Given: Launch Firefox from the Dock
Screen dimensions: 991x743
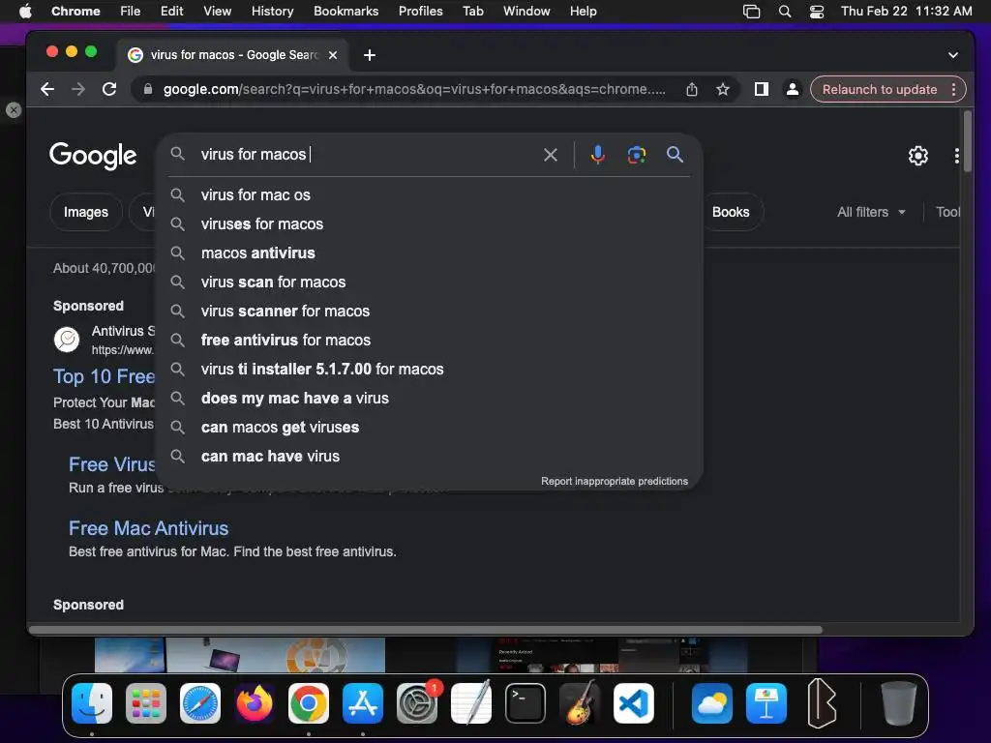Looking at the screenshot, I should tap(255, 703).
